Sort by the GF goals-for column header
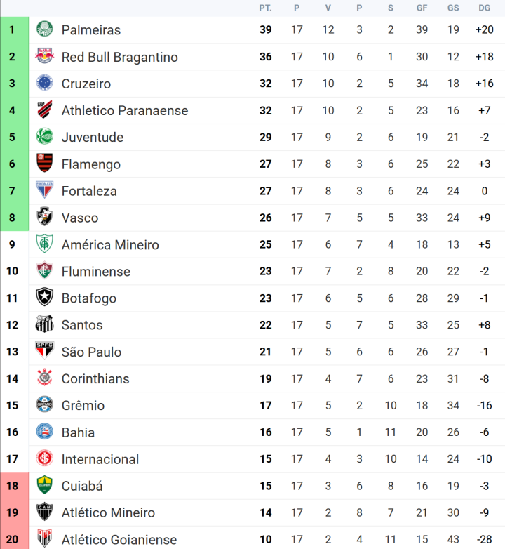Image resolution: width=505 pixels, height=549 pixels. pyautogui.click(x=422, y=8)
